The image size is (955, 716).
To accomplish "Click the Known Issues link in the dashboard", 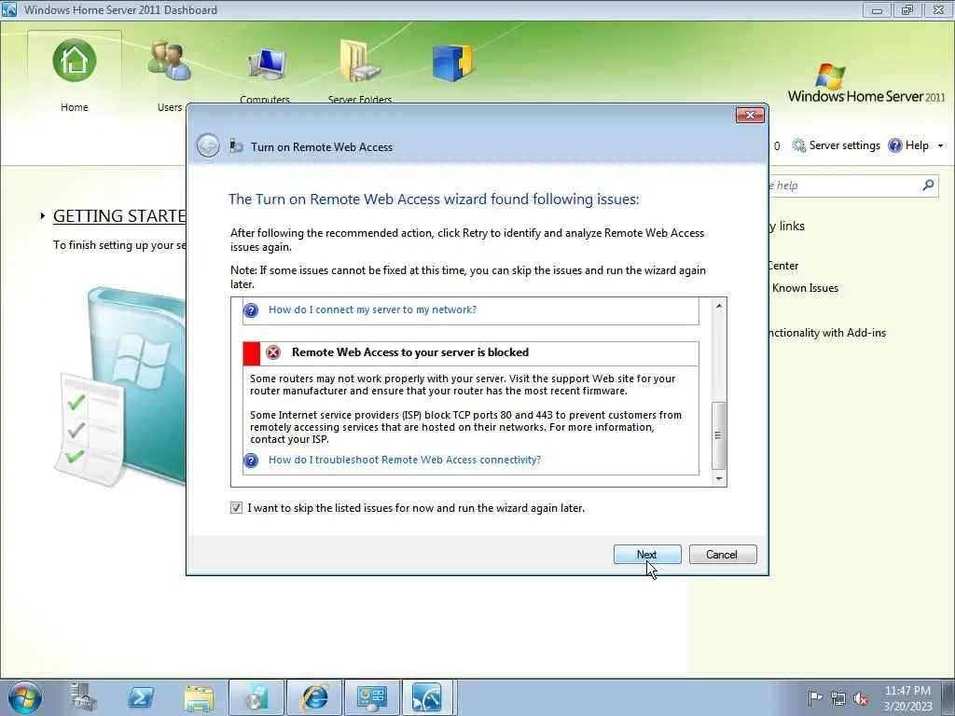I will point(805,288).
